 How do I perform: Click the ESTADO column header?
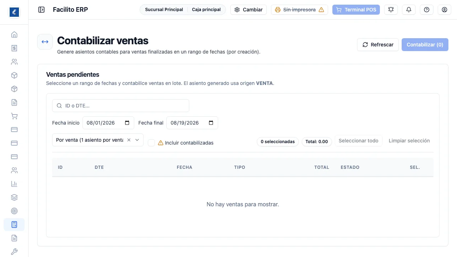pyautogui.click(x=350, y=167)
